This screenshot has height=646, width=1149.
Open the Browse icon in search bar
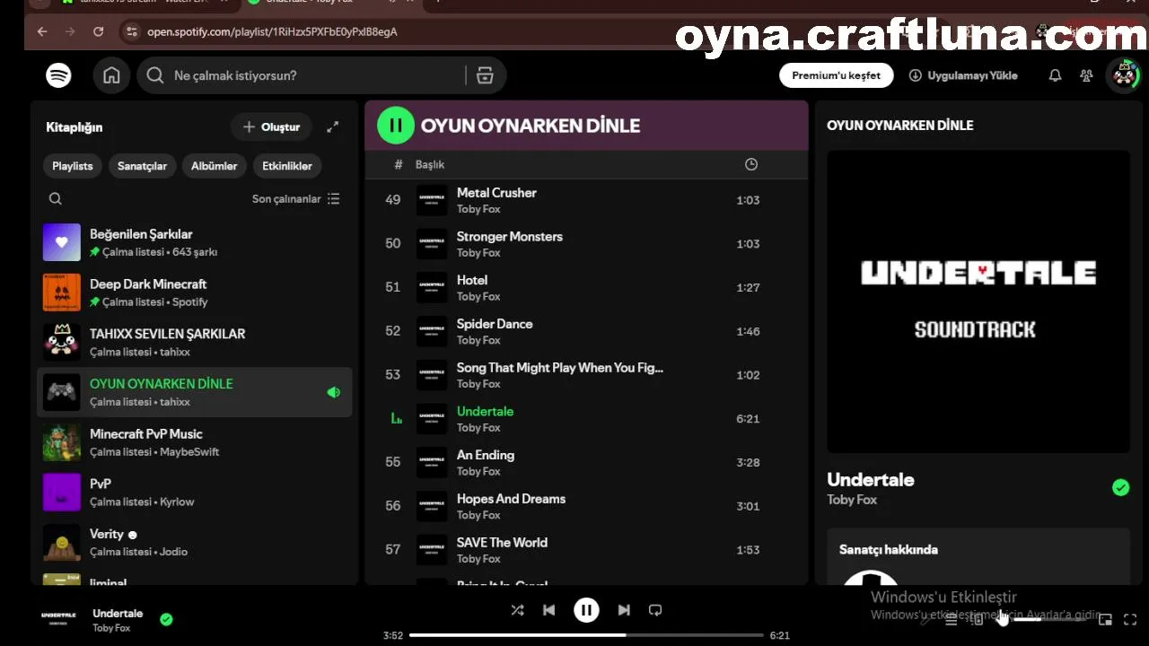[485, 75]
